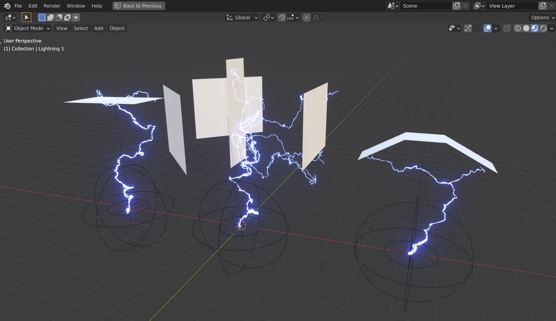
Task: Toggle proportional editing
Action: [306, 17]
